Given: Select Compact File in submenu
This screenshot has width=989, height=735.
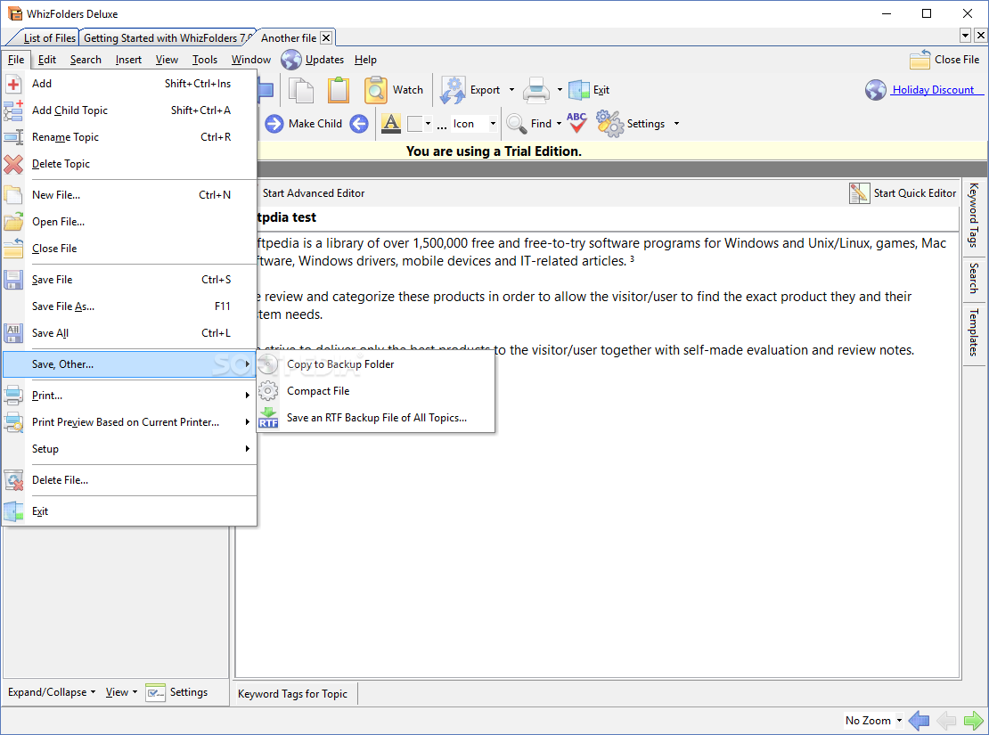Looking at the screenshot, I should point(375,391).
